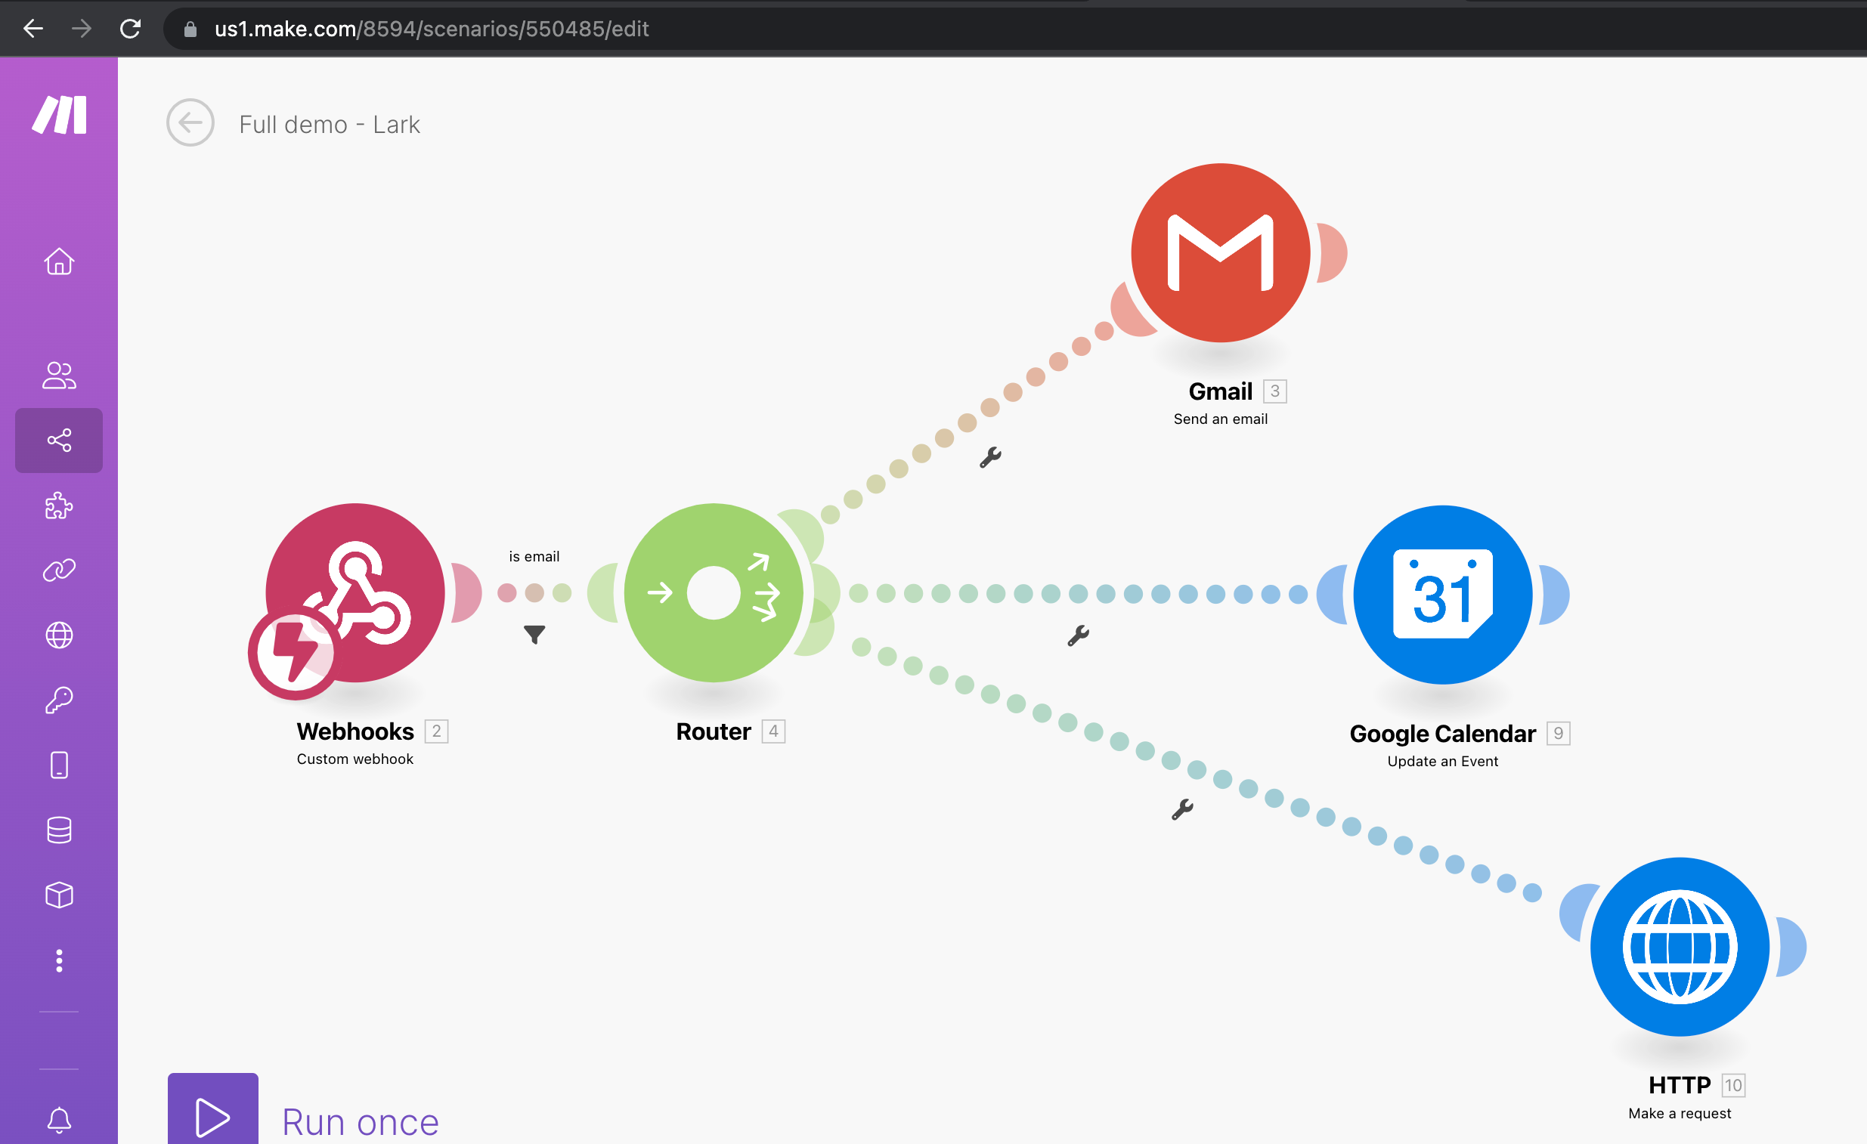Click the HTTP module's right-side add connector
The height and width of the screenshot is (1144, 1867).
(1792, 947)
